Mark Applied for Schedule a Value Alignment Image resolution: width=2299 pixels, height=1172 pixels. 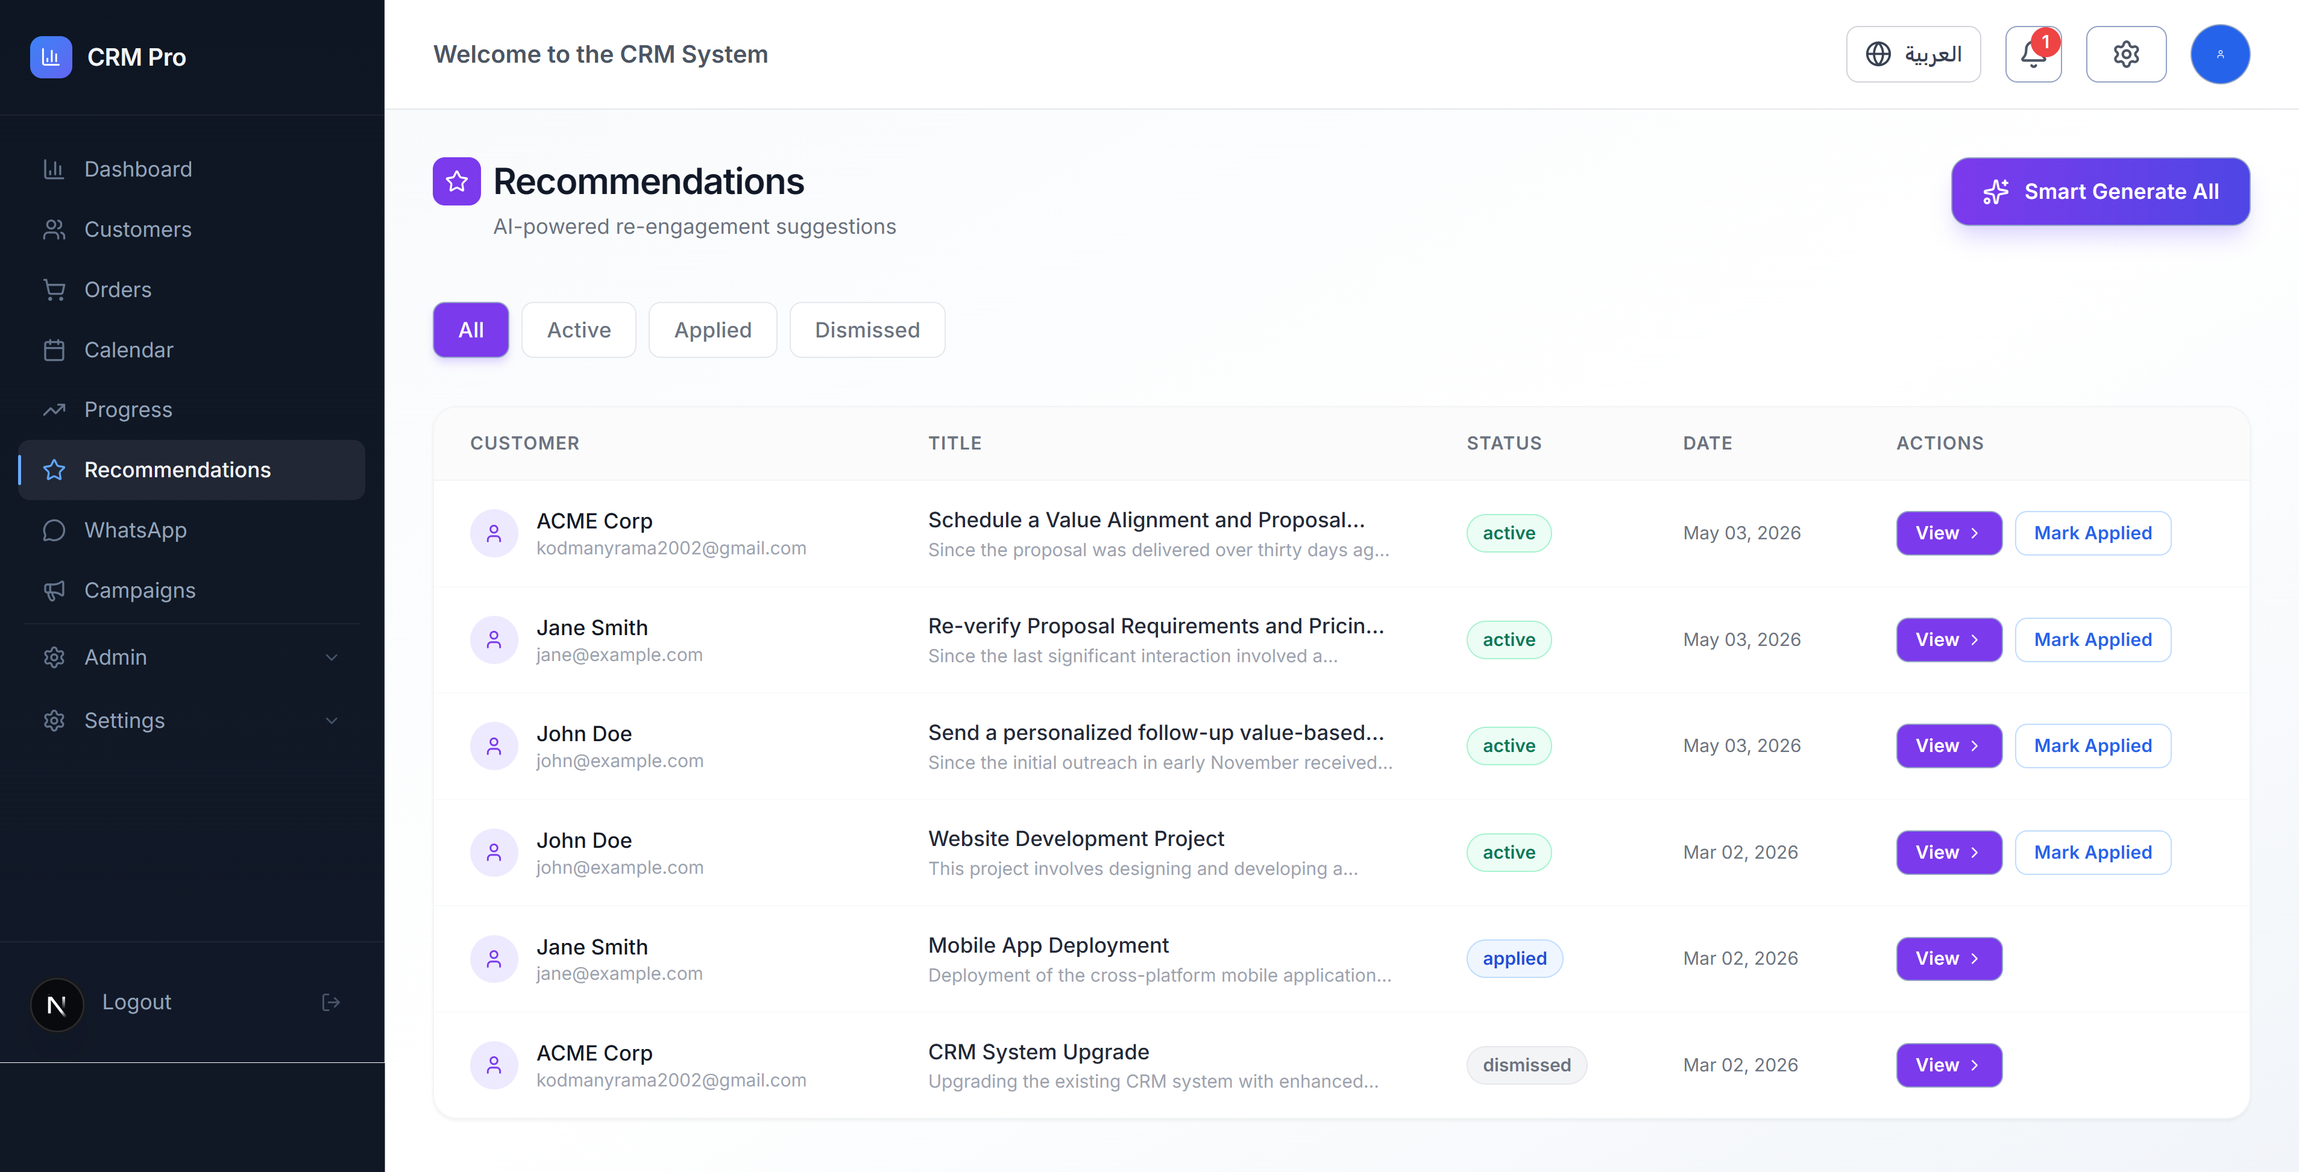click(2093, 533)
